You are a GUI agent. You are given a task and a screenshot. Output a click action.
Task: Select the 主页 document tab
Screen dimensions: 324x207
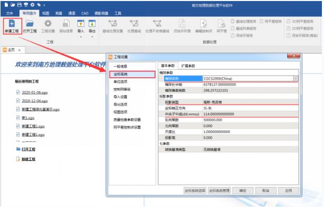(x=11, y=50)
